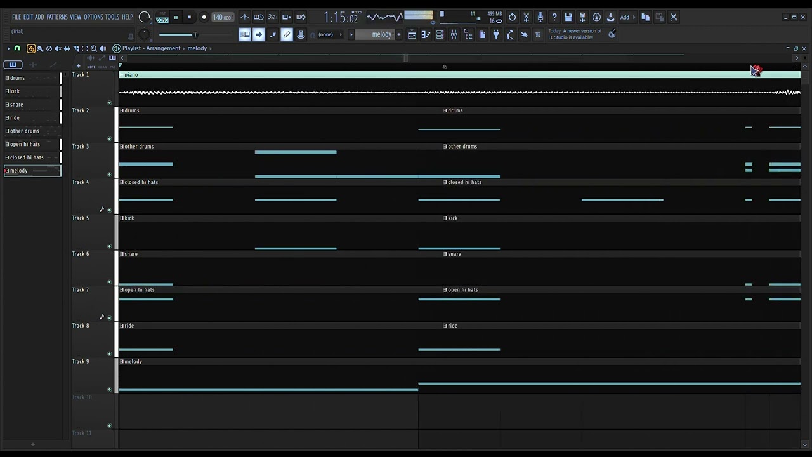Open the TOOLS menu
Screen dimensions: 812x457
click(112, 17)
